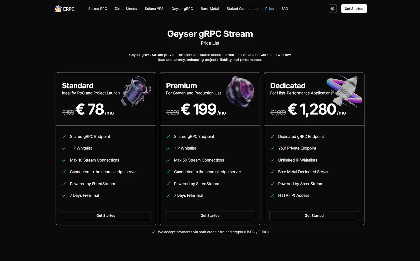Click Get Started under the Premium plan
420x261 pixels.
click(x=210, y=215)
